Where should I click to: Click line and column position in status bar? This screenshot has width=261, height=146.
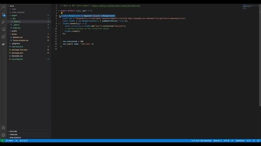201,141
